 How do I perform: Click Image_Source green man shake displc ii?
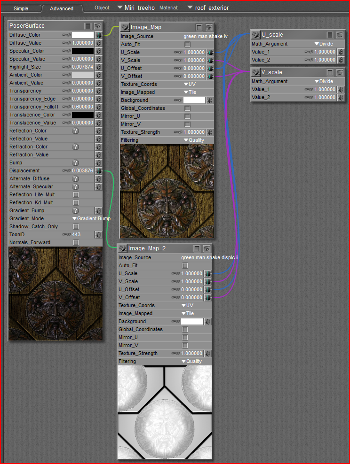tap(209, 258)
